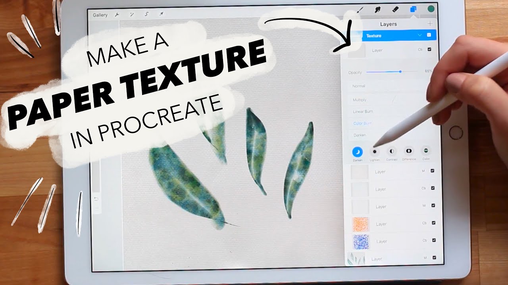
Task: Adjust the Opacity slider handle
Action: [x=400, y=72]
